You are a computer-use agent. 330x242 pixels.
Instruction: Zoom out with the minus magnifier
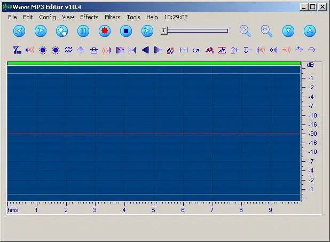[266, 31]
